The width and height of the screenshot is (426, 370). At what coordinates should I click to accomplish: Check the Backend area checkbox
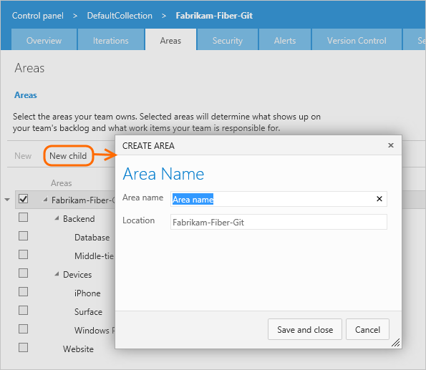pos(23,218)
